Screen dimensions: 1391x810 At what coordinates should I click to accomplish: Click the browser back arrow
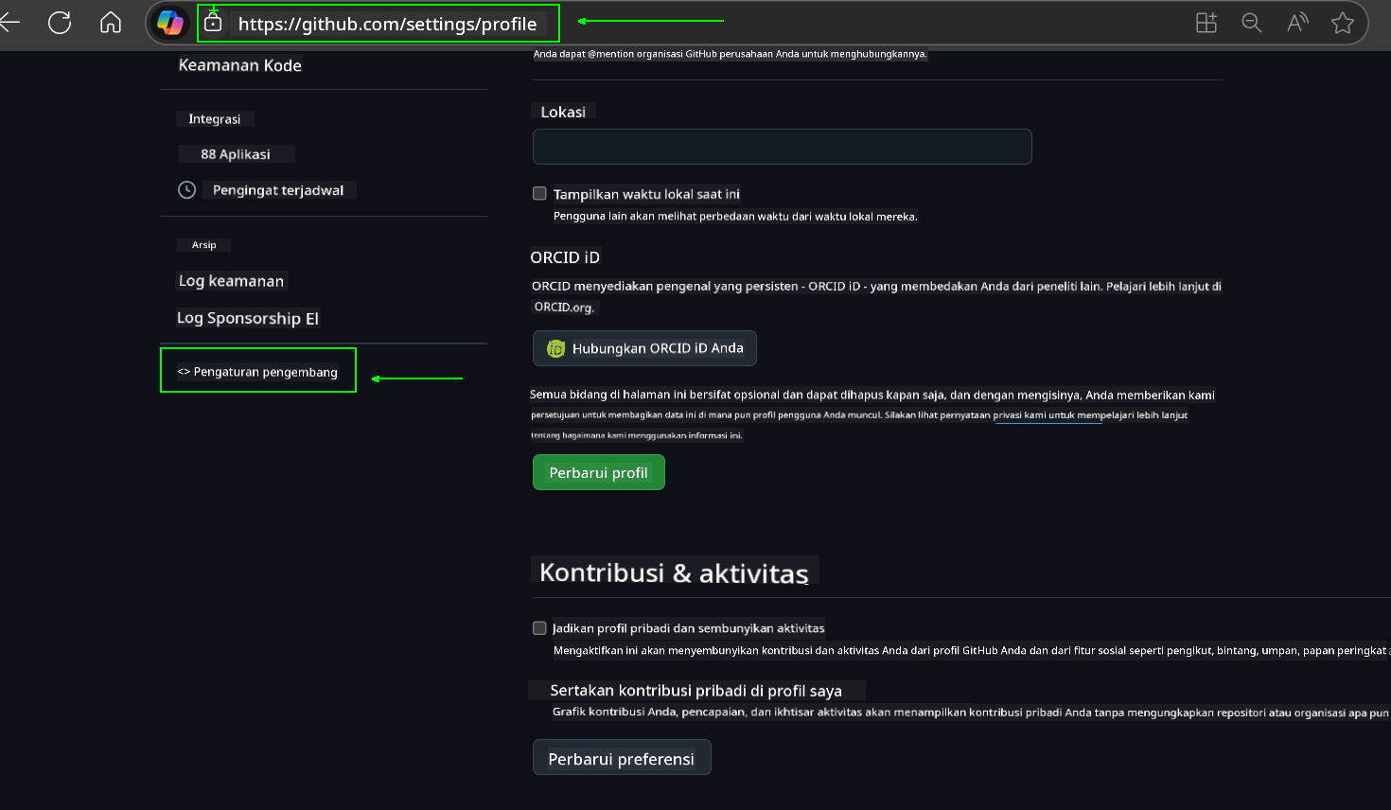(9, 23)
